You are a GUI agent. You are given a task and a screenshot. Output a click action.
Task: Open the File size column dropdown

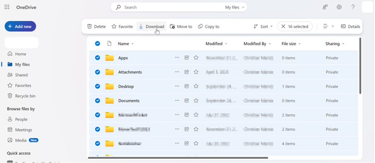(291, 44)
